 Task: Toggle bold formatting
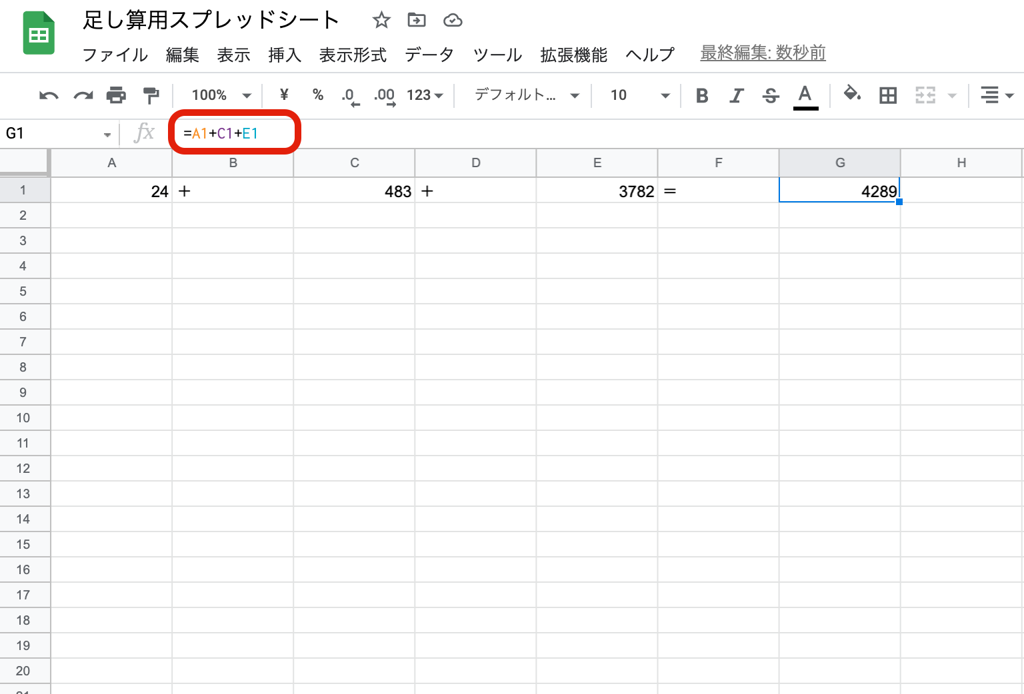(702, 95)
